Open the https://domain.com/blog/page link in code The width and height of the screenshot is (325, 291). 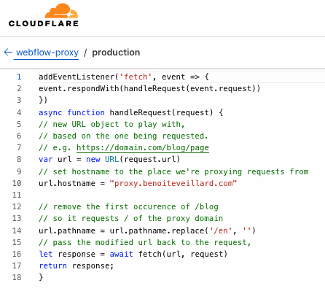pos(143,147)
